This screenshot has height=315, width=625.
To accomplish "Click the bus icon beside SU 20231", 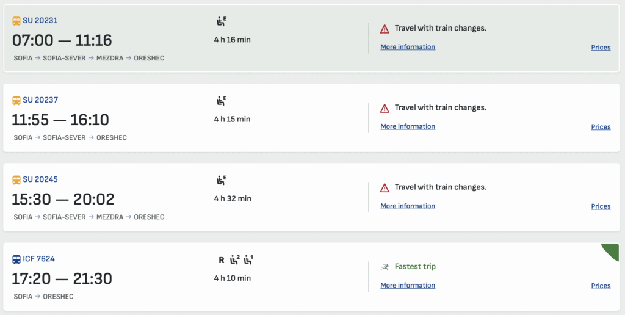I will point(16,21).
